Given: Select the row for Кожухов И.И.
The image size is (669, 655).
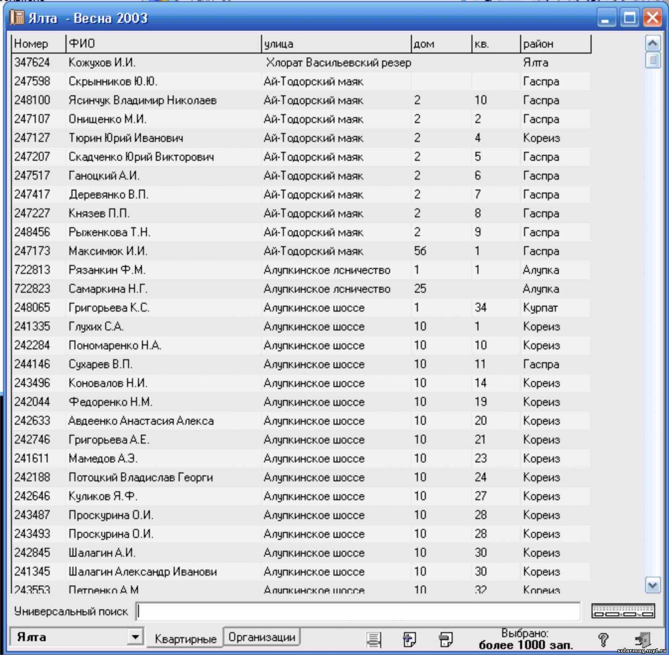Looking at the screenshot, I should pyautogui.click(x=301, y=62).
